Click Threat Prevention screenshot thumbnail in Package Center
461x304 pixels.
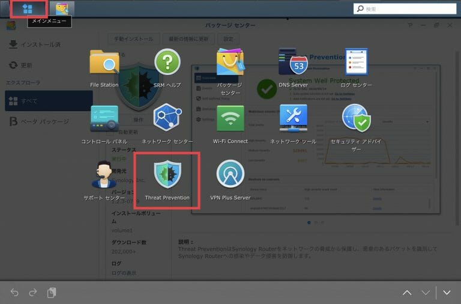tap(316, 139)
